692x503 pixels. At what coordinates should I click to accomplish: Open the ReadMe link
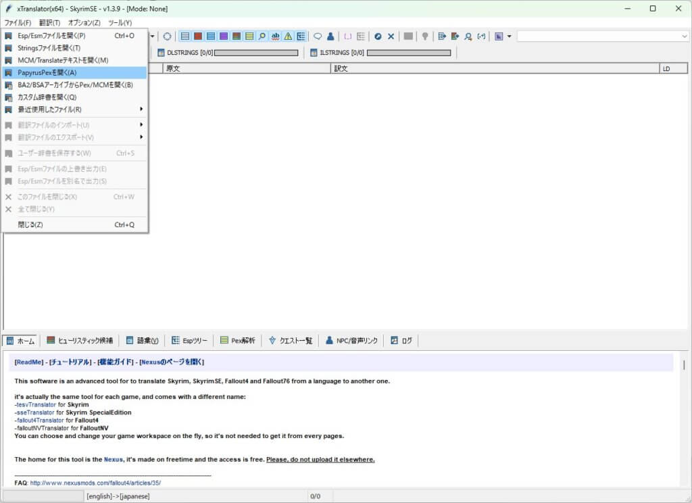[29, 362]
